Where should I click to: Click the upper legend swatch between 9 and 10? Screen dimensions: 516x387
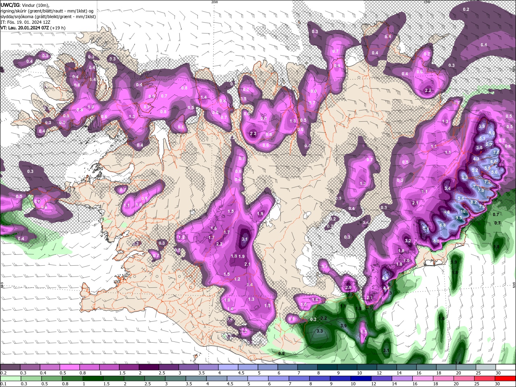click(347, 367)
